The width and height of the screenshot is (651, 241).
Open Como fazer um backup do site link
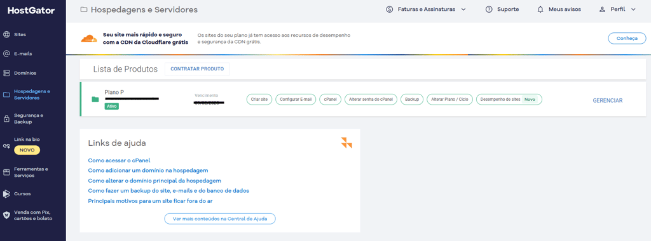(x=168, y=191)
